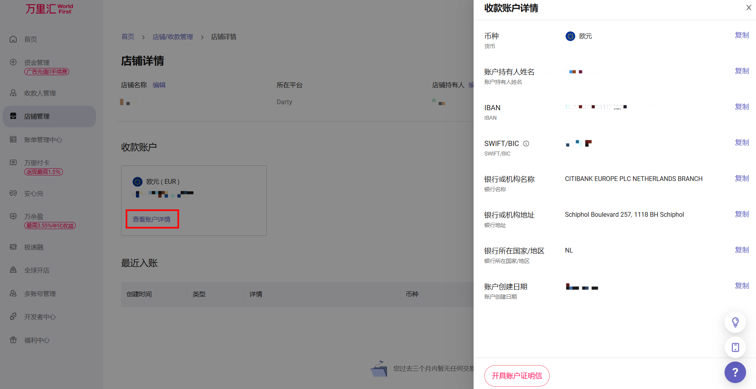
Task: Open 开发者中心 in the sidebar
Action: pos(40,317)
